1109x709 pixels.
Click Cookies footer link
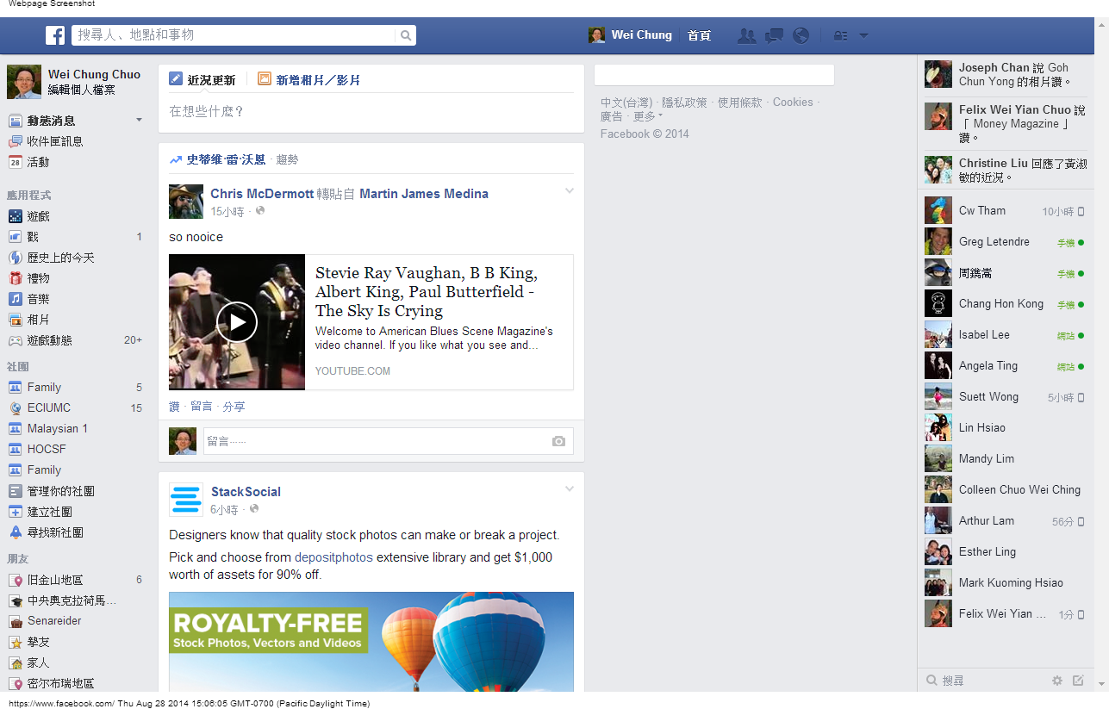793,103
